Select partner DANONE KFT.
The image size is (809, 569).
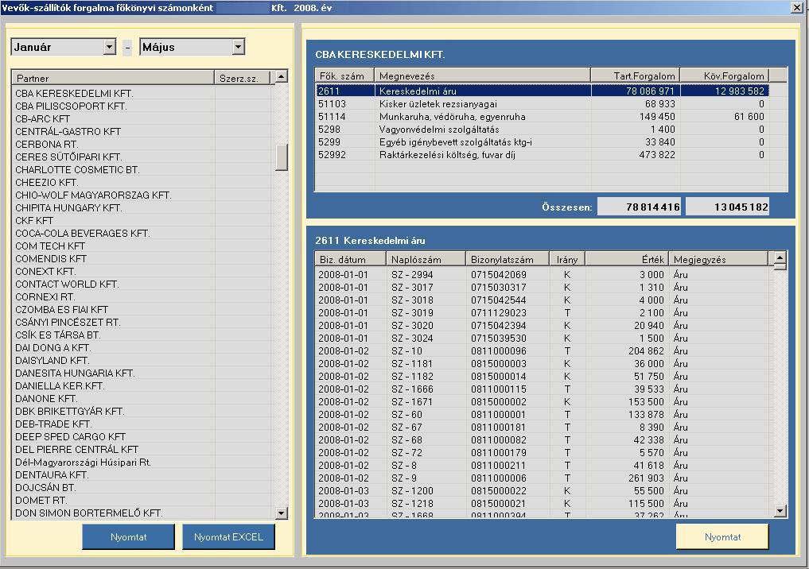pos(142,398)
